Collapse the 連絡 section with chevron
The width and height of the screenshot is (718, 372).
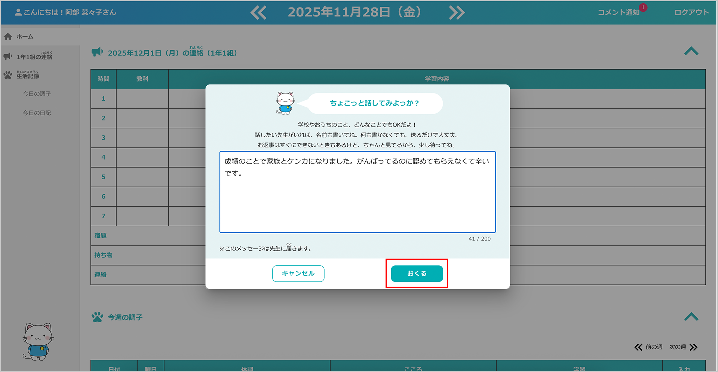(691, 51)
